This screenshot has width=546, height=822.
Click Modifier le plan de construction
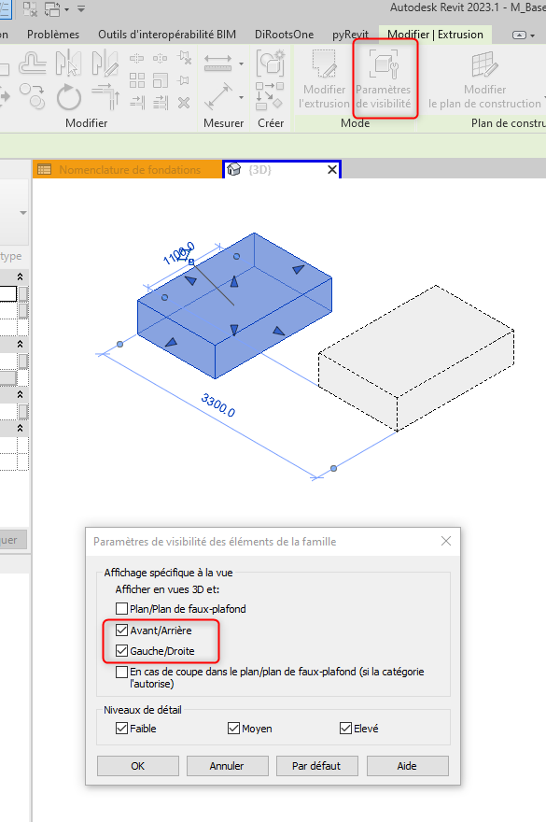484,78
